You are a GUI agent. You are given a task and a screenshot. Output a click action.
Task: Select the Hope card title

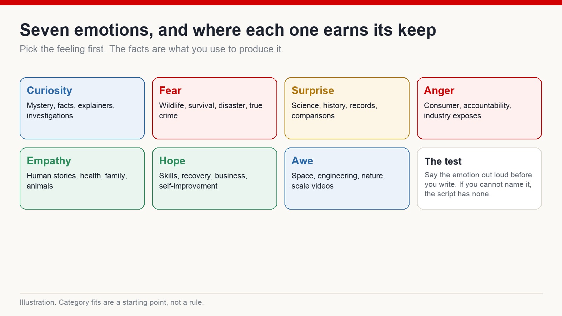(172, 161)
